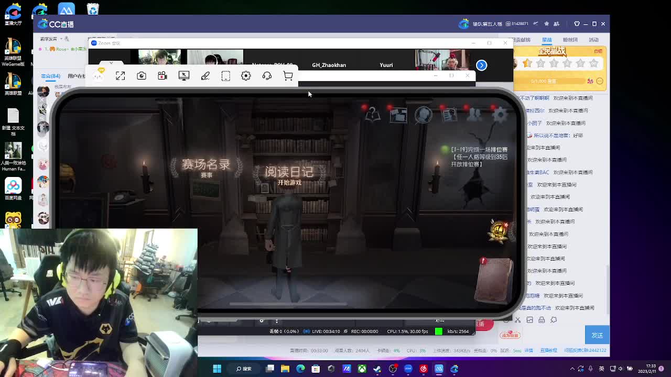This screenshot has width=671, height=377.
Task: Take a screenshot with the camera icon
Action: [141, 76]
